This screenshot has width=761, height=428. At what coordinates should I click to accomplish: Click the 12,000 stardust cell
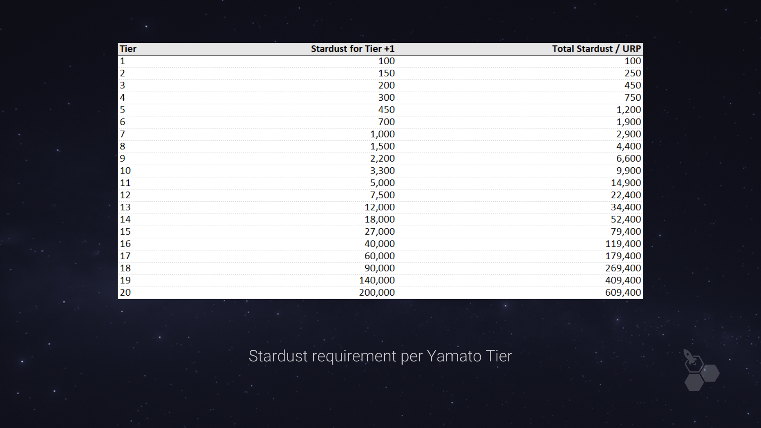coord(380,207)
